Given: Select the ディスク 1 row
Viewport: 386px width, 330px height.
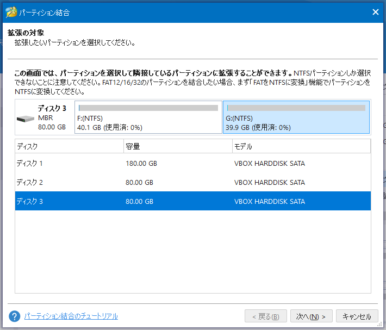Looking at the screenshot, I should 193,164.
